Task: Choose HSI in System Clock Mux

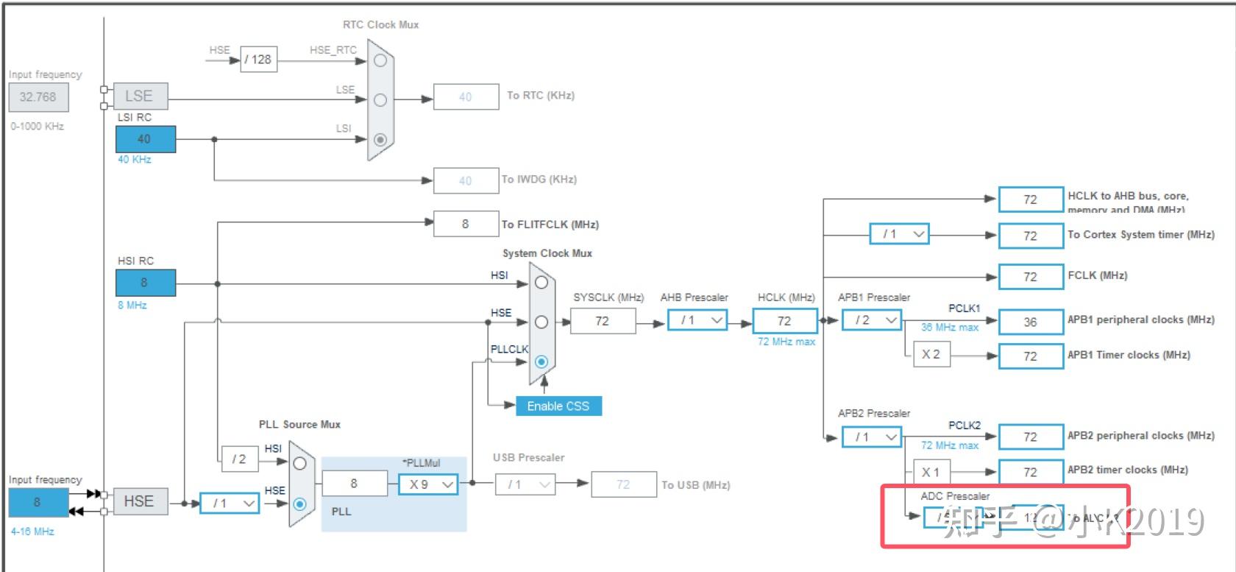Action: click(541, 283)
